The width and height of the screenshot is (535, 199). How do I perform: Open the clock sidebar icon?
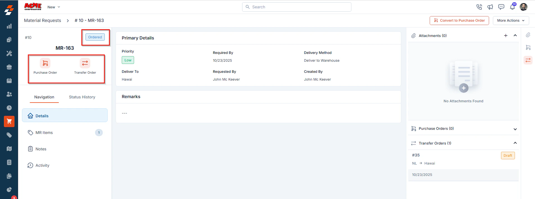click(x=9, y=108)
